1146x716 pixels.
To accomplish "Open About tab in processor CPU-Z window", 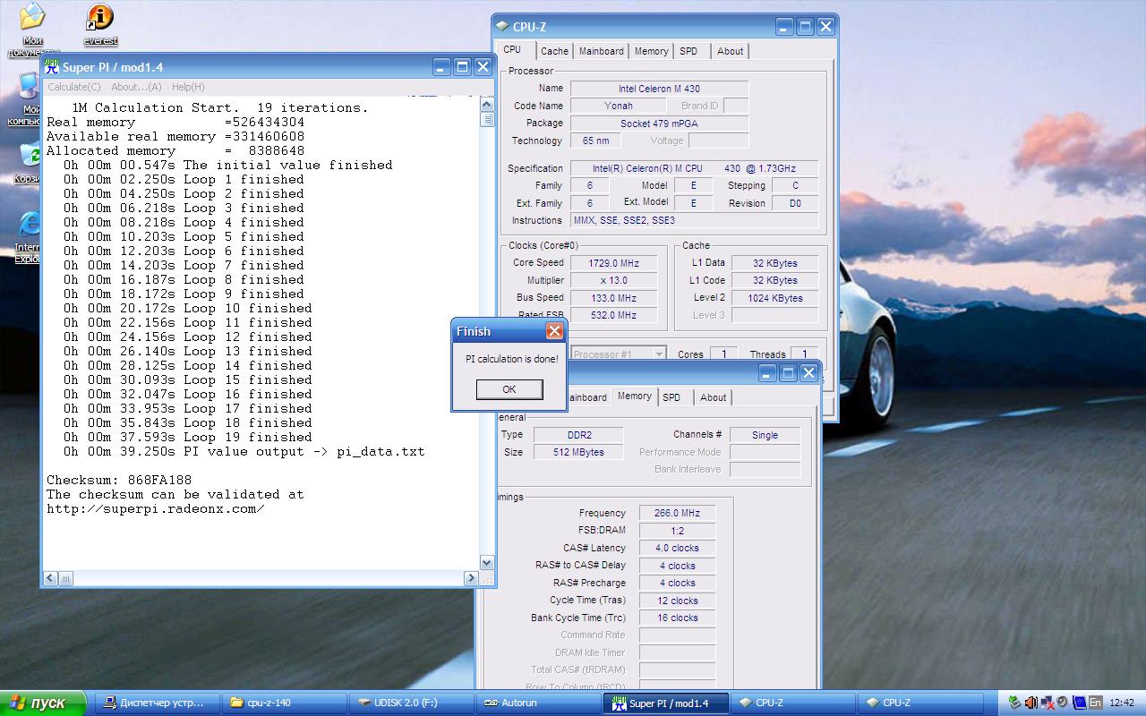I will (730, 51).
